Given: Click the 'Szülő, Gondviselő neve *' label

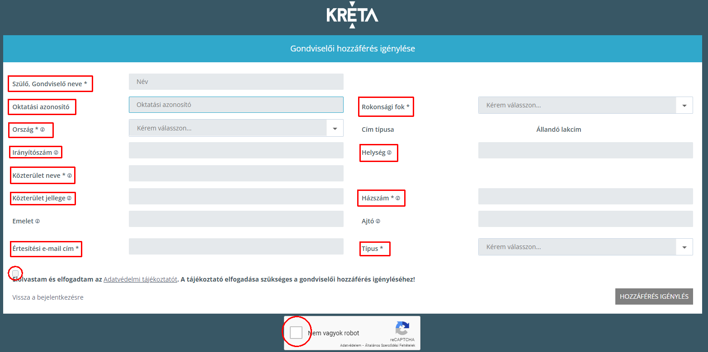Looking at the screenshot, I should click(50, 84).
